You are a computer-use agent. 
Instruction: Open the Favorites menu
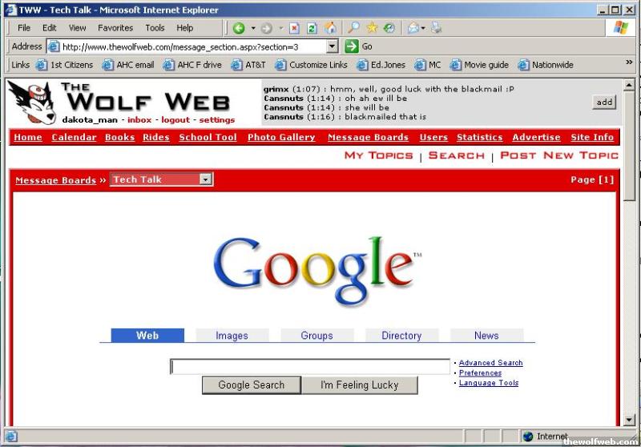click(115, 28)
